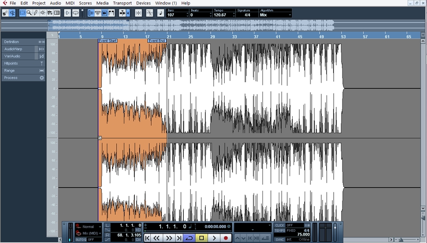Click the Audition play icon in toolbar

(68, 13)
